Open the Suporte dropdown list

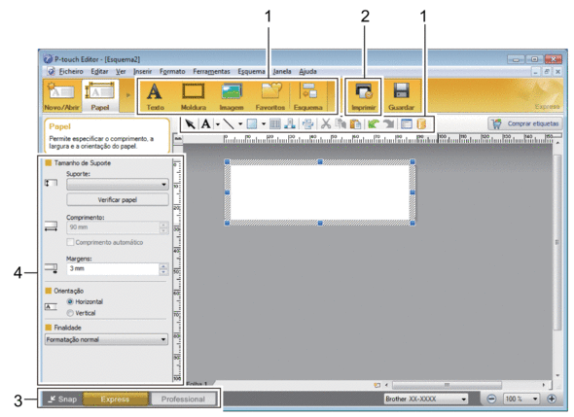118,185
